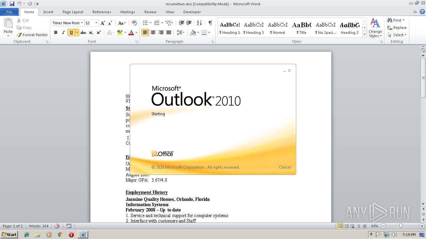Image resolution: width=426 pixels, height=239 pixels.
Task: Switch to the Mailings tab
Action: tap(128, 12)
